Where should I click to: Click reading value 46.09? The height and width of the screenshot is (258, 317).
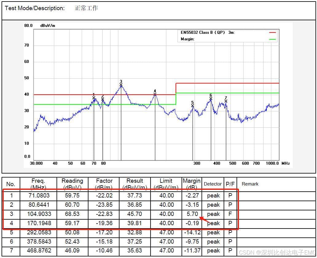(72, 251)
